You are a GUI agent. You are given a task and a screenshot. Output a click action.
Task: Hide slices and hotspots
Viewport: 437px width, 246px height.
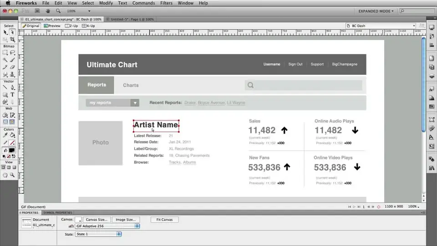pos(5,122)
